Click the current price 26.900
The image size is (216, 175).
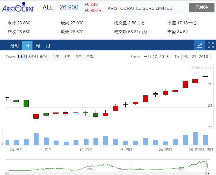pyautogui.click(x=69, y=7)
